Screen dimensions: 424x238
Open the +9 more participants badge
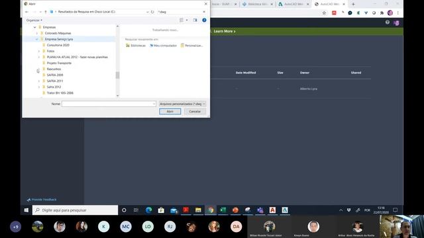point(15,227)
